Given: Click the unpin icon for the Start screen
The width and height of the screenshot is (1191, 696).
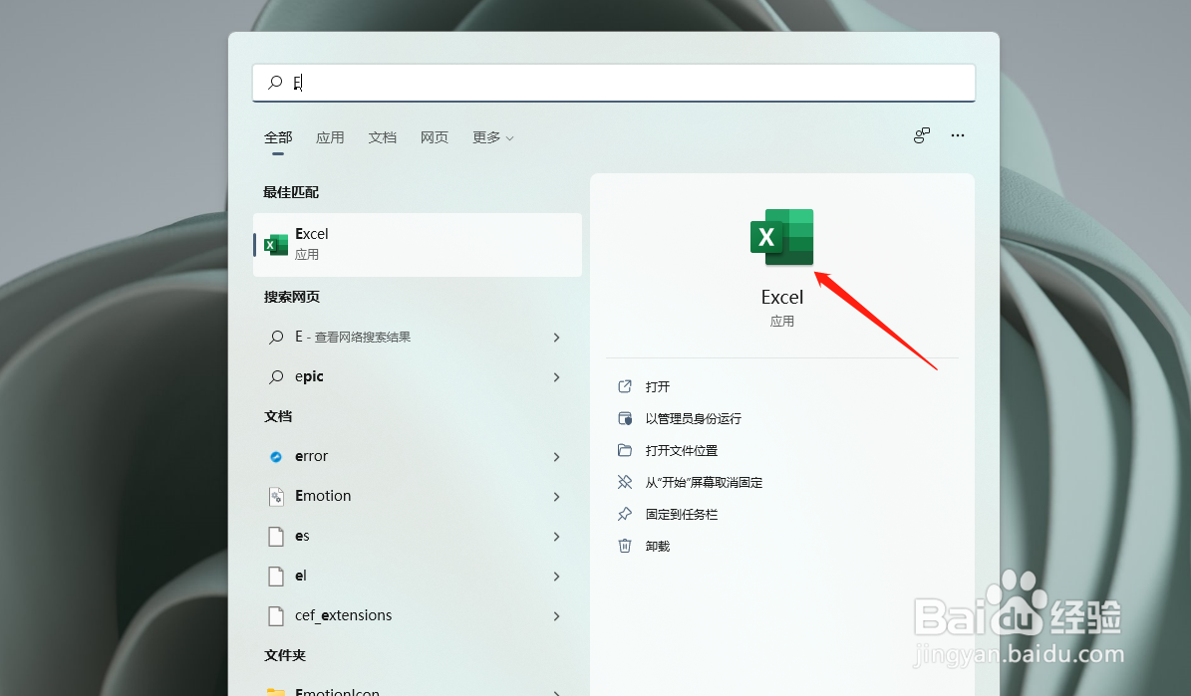Looking at the screenshot, I should click(624, 482).
